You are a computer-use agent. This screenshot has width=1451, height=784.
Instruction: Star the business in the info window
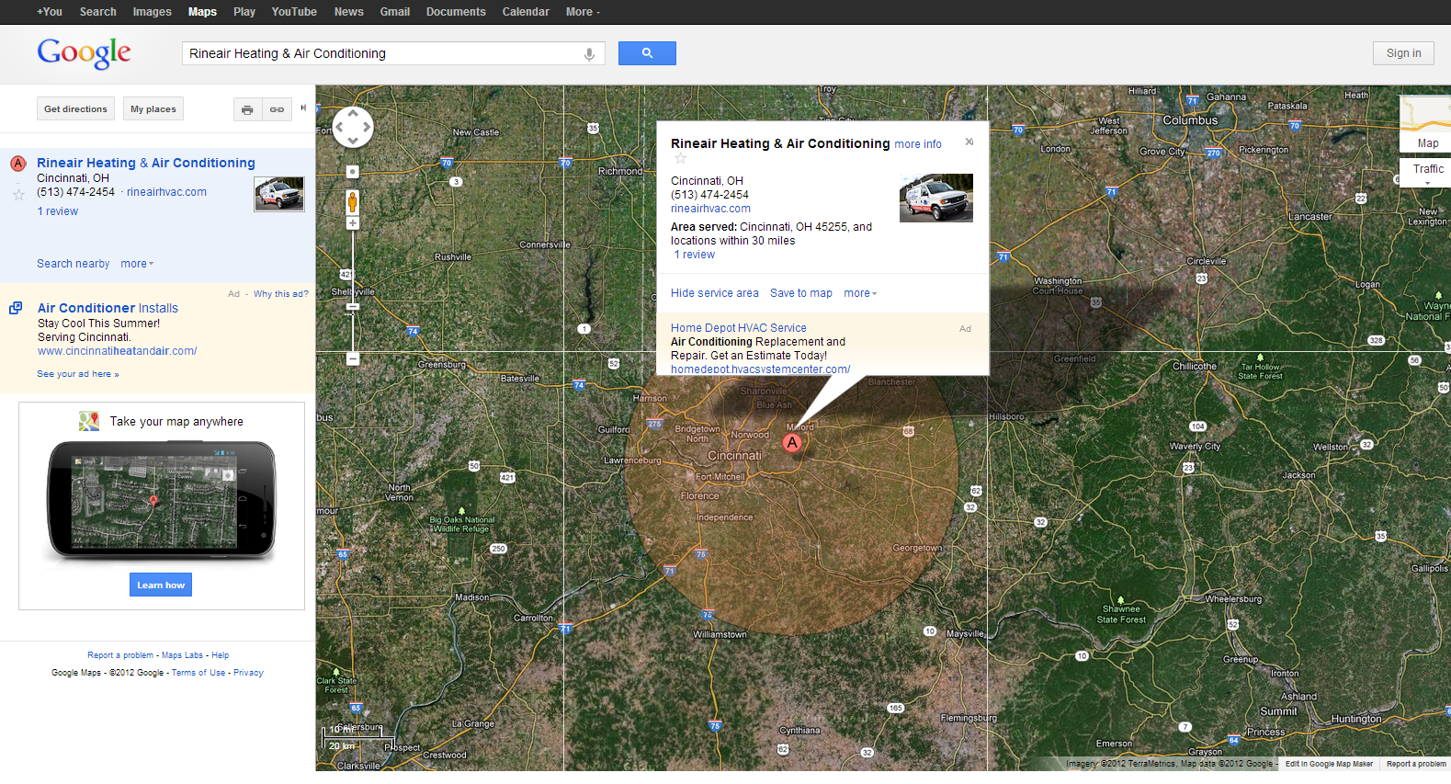681,158
